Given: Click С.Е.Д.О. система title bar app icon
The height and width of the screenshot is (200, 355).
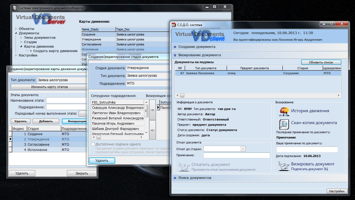Looking at the screenshot, I should click(174, 25).
